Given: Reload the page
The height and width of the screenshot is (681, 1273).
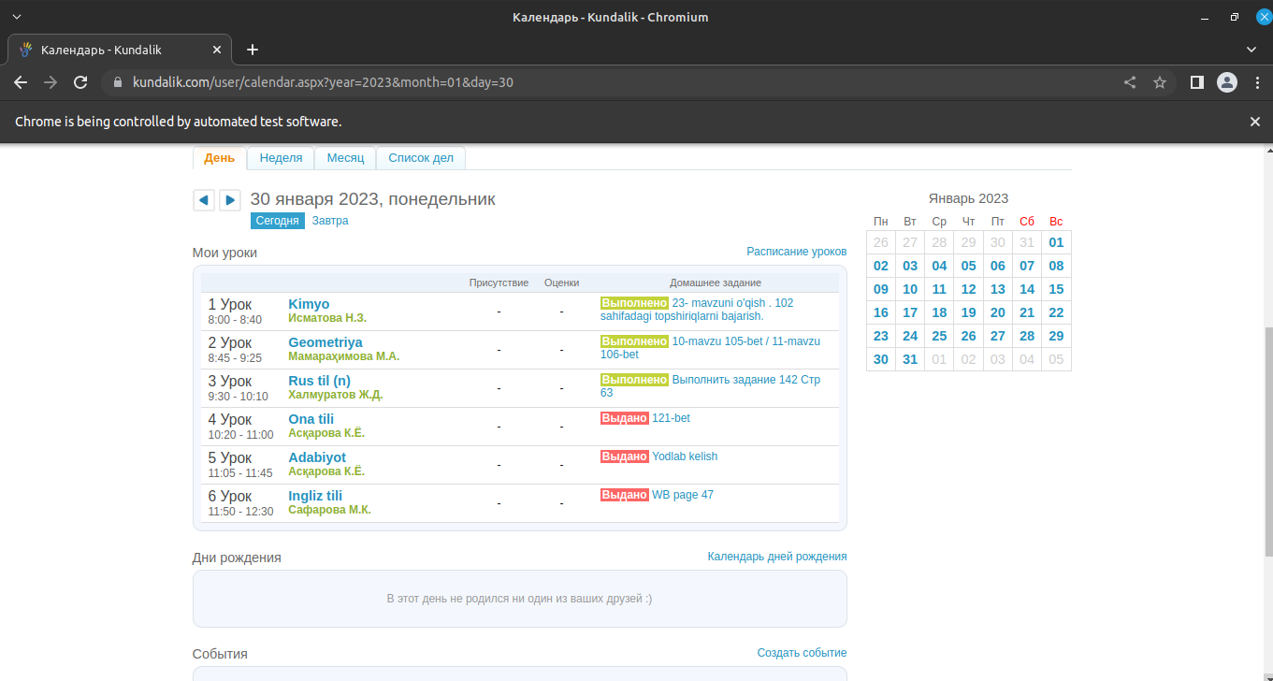Looking at the screenshot, I should click(x=80, y=82).
